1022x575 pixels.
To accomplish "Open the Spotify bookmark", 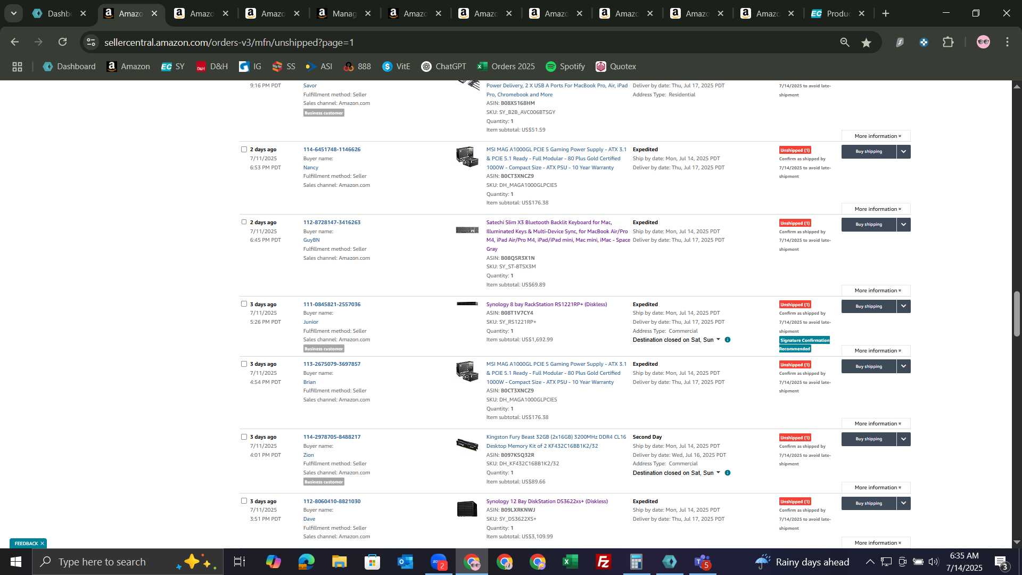I will [x=565, y=67].
